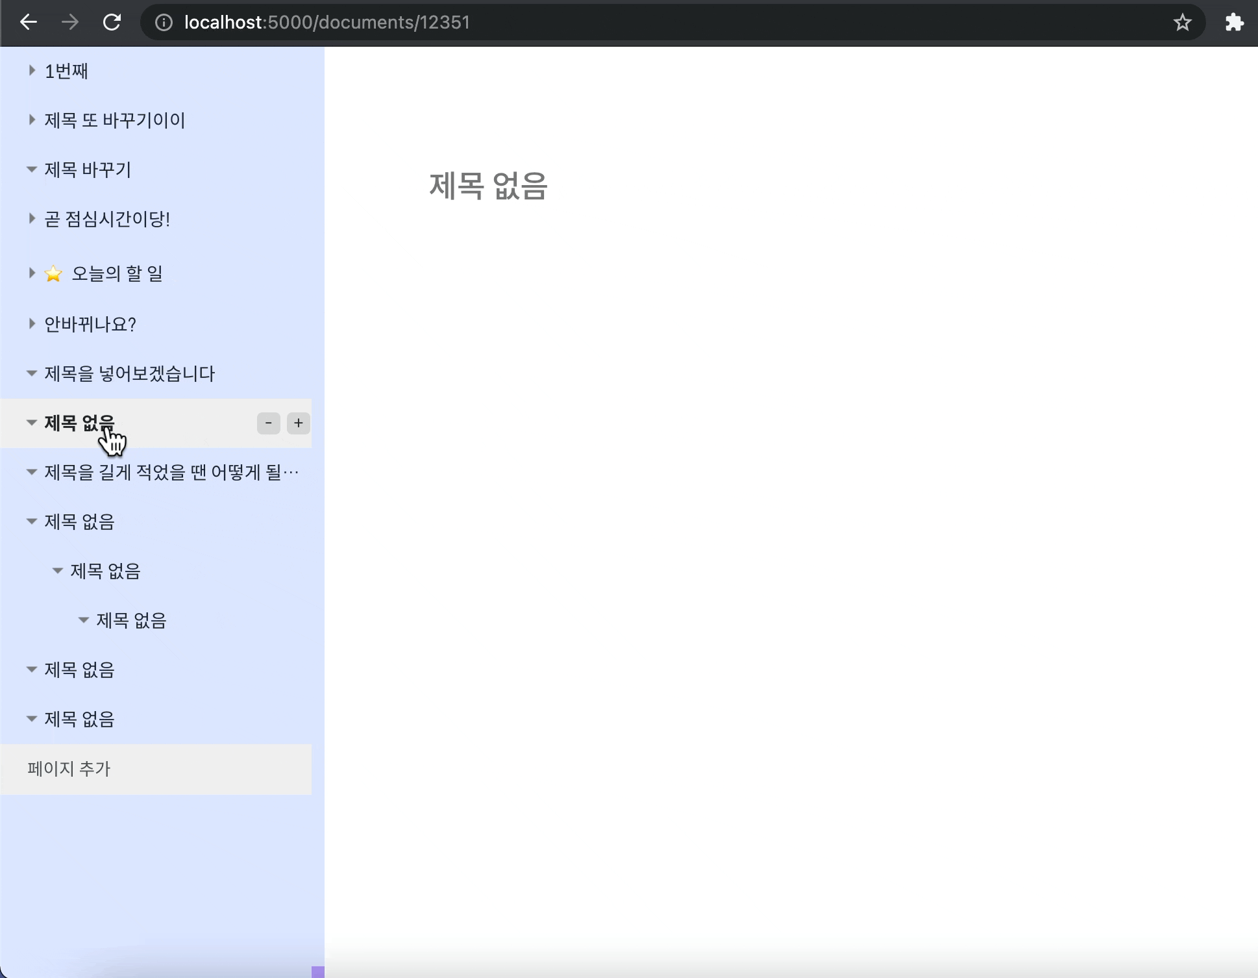Image resolution: width=1258 pixels, height=978 pixels.
Task: Open site info icon in address bar
Action: click(x=164, y=23)
